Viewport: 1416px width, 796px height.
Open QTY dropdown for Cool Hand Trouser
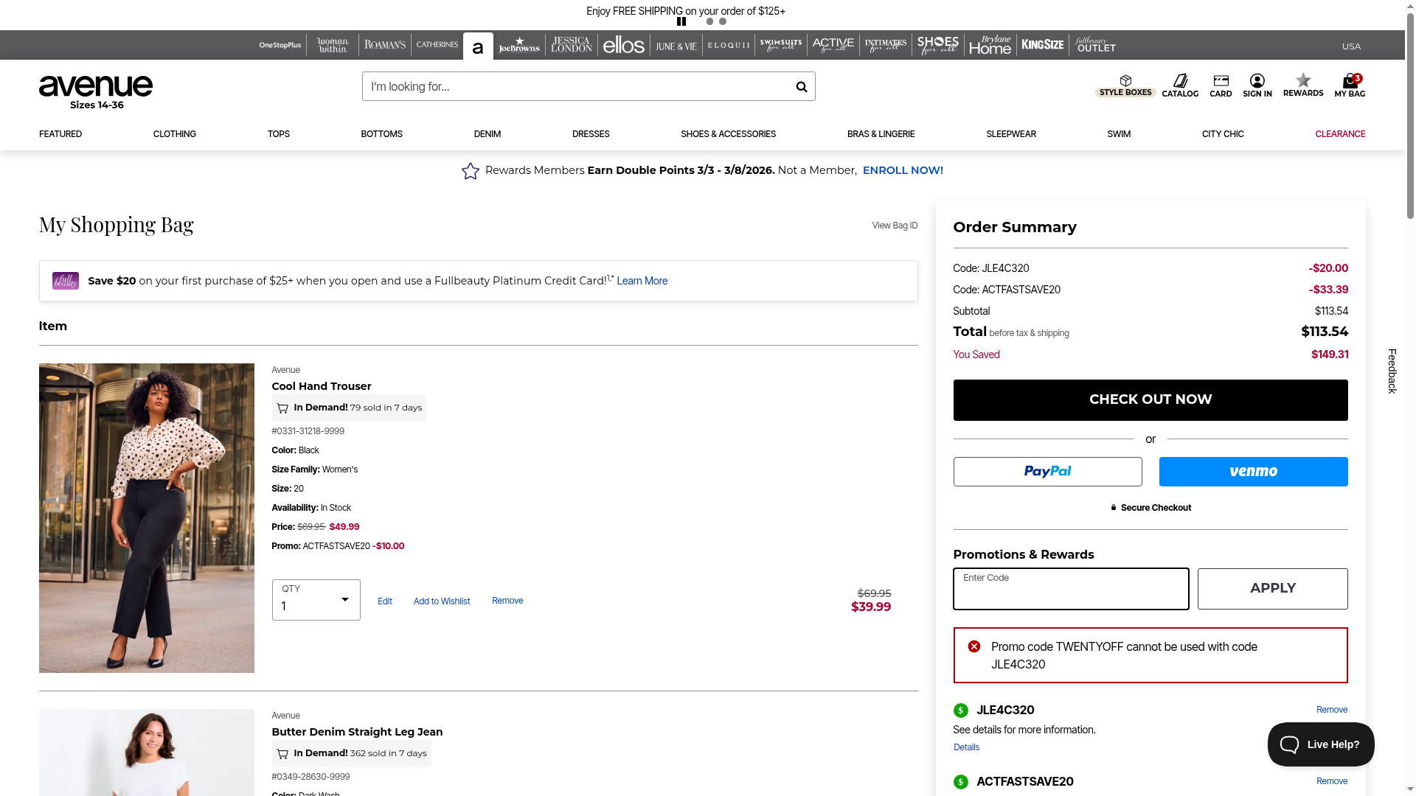(316, 600)
